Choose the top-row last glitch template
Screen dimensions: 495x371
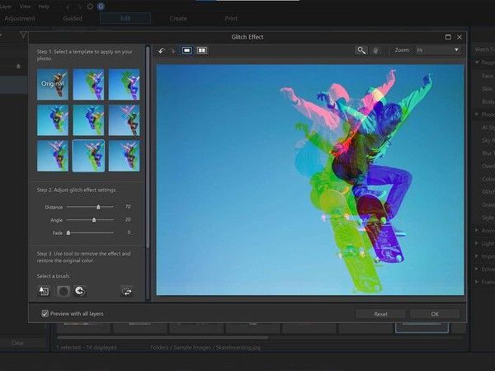(x=124, y=84)
